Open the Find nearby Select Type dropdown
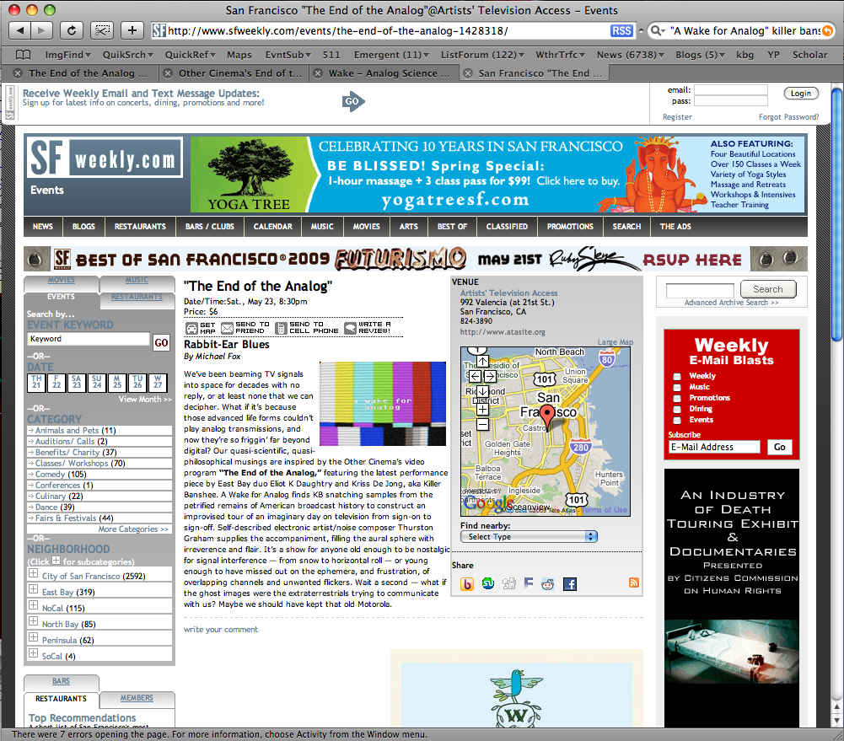844x741 pixels. (530, 536)
